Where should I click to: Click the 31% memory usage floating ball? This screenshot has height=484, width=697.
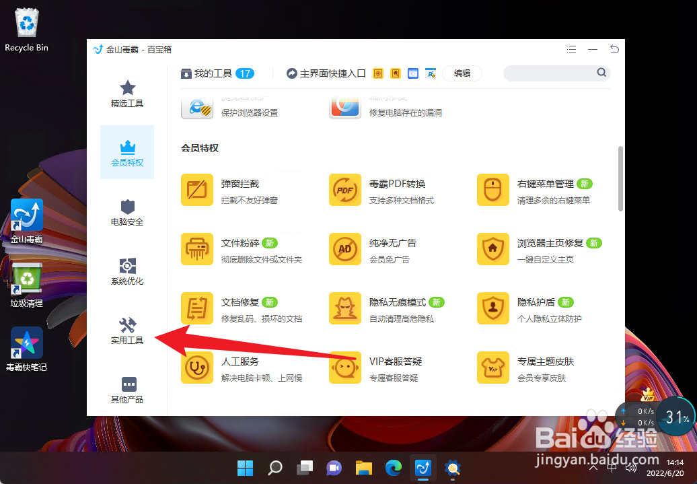point(676,417)
